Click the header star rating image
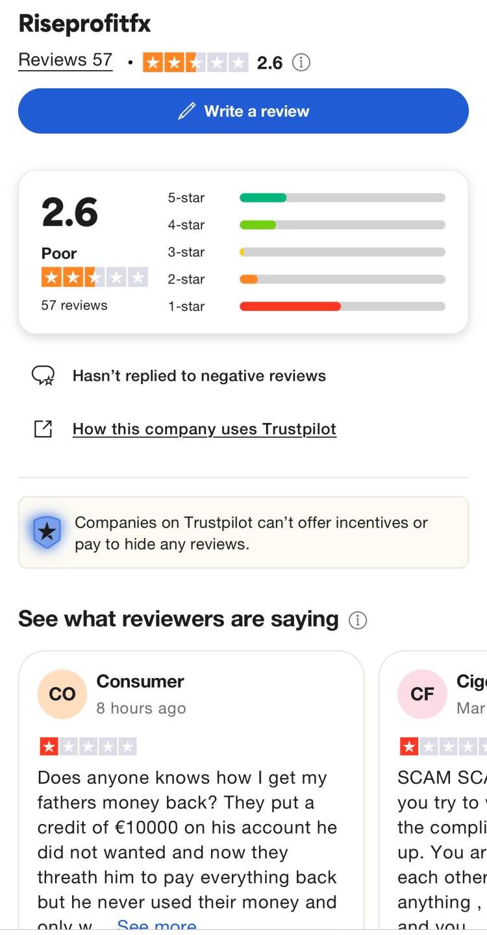Image resolution: width=487 pixels, height=935 pixels. tap(195, 62)
